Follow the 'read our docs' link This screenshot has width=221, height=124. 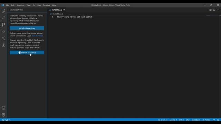tap(37, 36)
